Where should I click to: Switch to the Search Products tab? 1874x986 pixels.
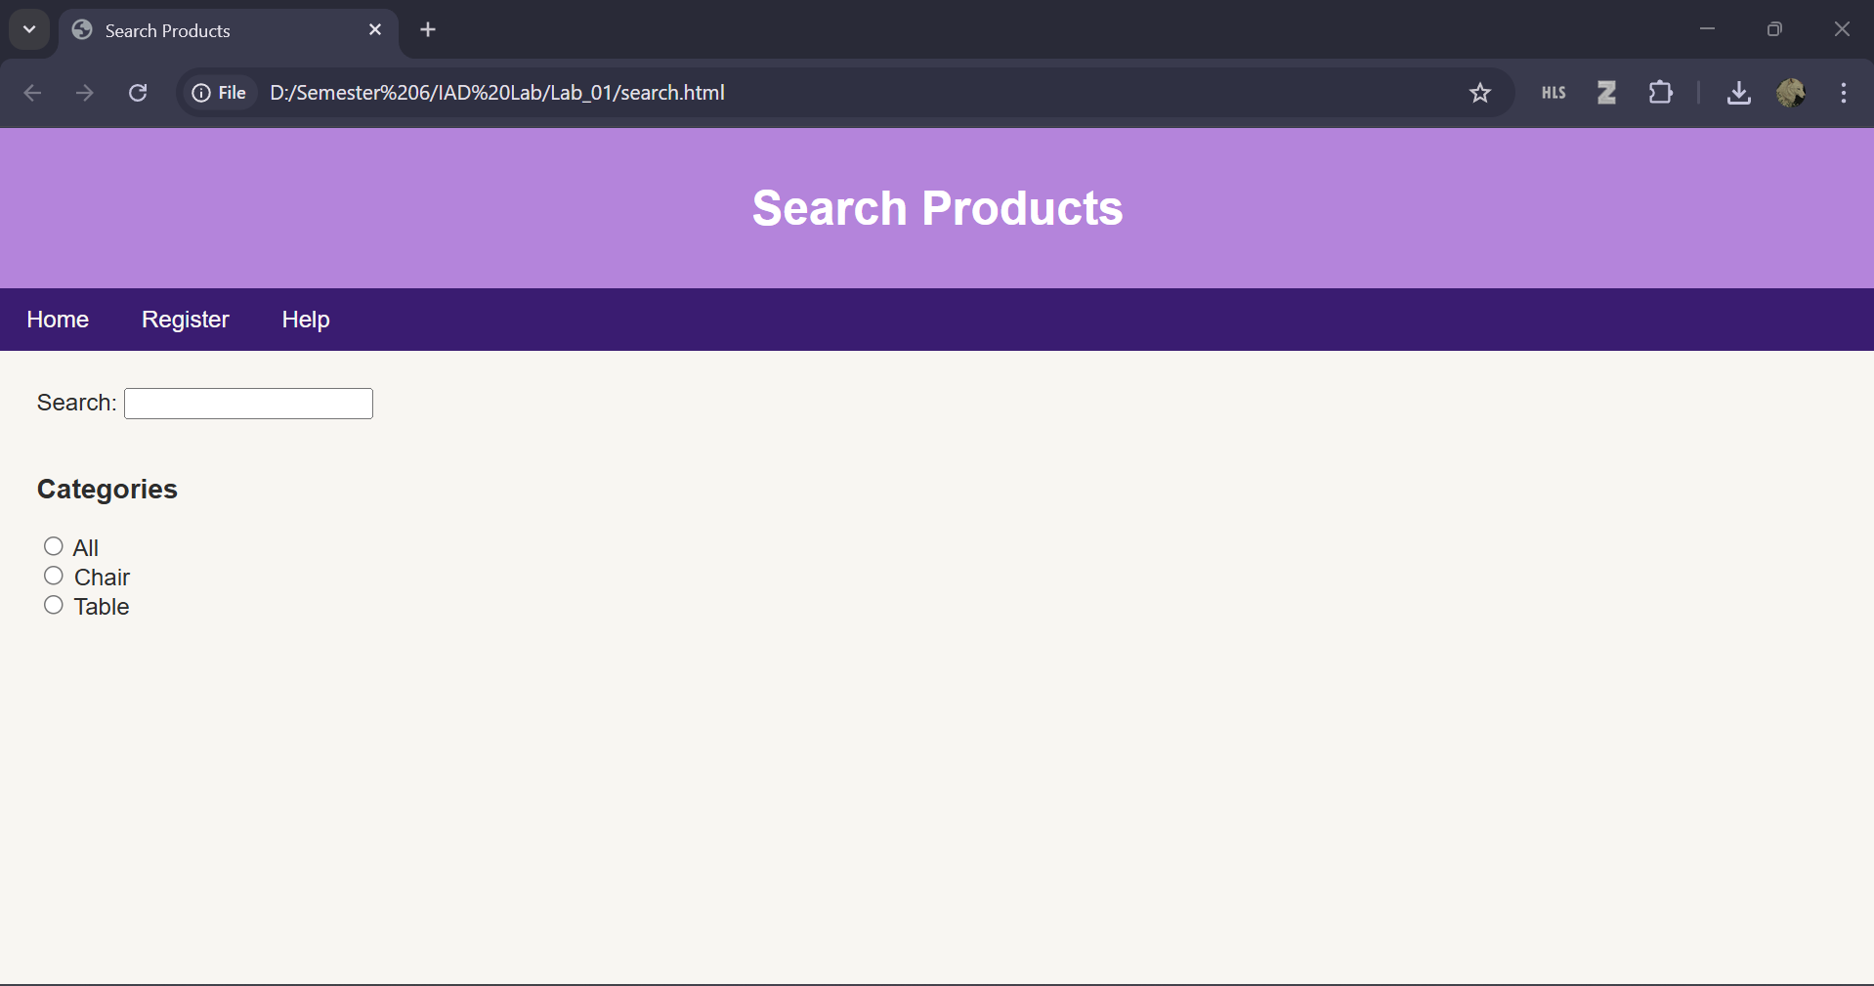[195, 30]
